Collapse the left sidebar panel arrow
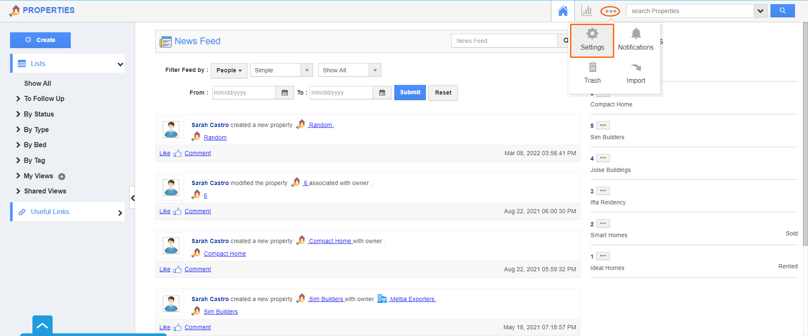 pyautogui.click(x=133, y=198)
